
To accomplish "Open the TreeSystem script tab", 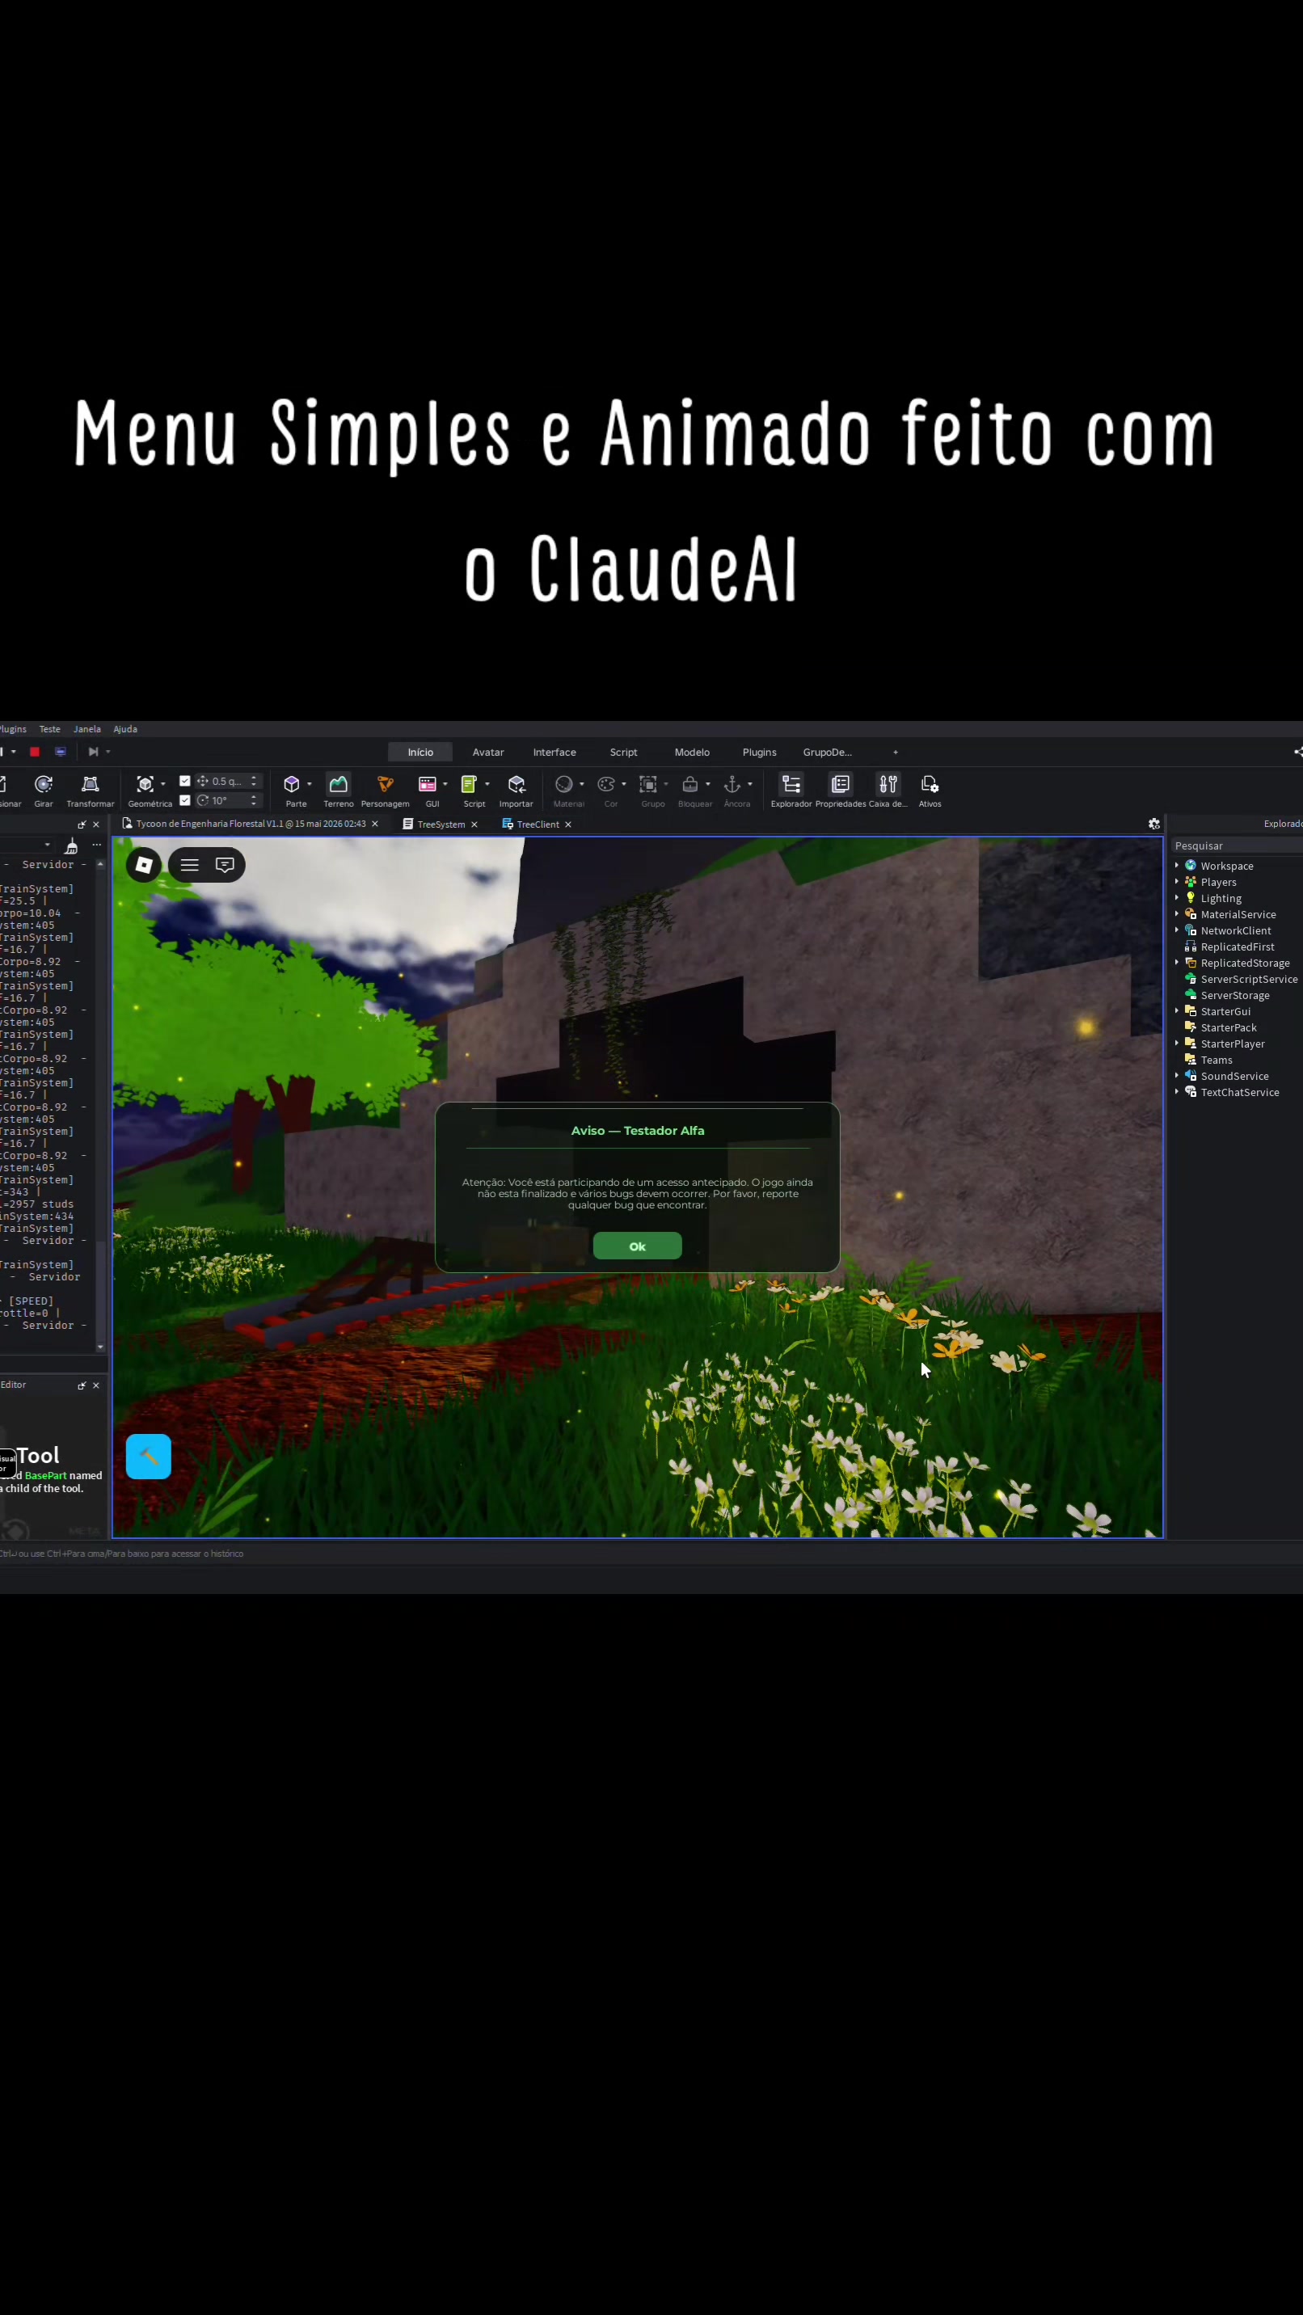I will tap(441, 824).
